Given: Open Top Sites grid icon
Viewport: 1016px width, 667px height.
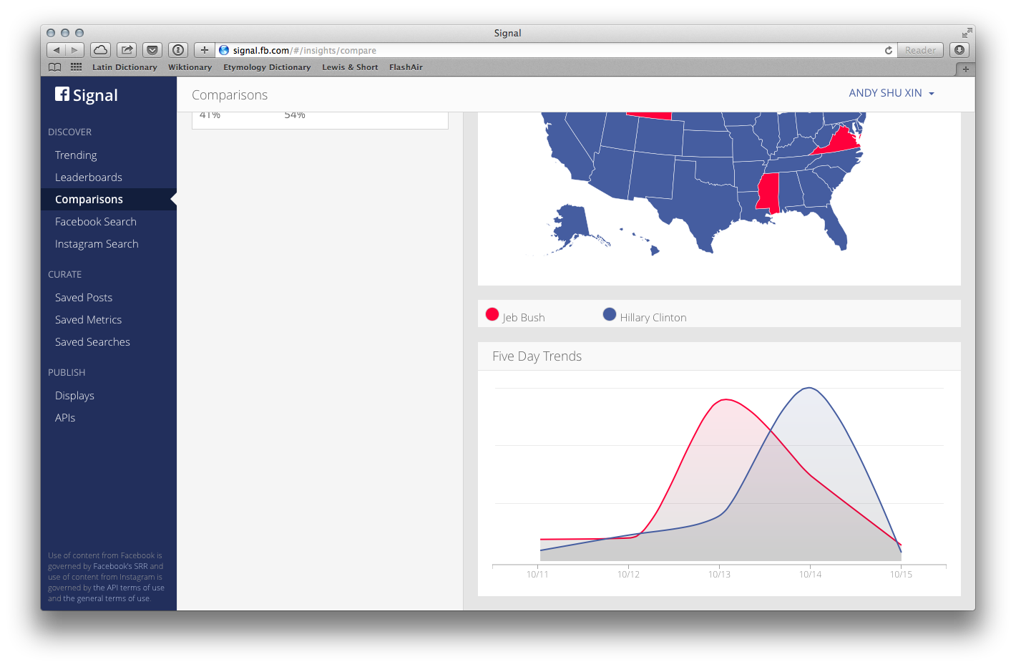Looking at the screenshot, I should click(77, 67).
